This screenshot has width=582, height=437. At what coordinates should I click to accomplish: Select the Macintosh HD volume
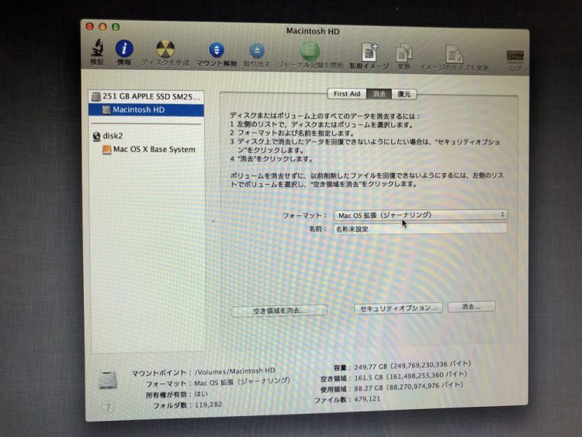146,110
